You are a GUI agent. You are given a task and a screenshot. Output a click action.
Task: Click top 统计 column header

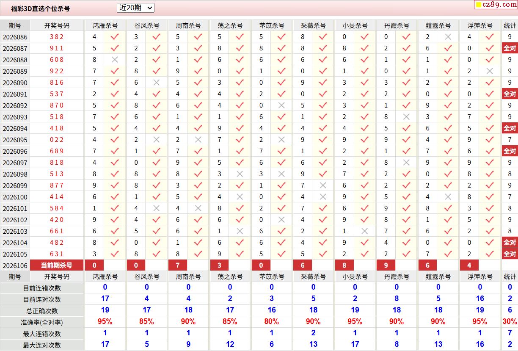pyautogui.click(x=510, y=25)
